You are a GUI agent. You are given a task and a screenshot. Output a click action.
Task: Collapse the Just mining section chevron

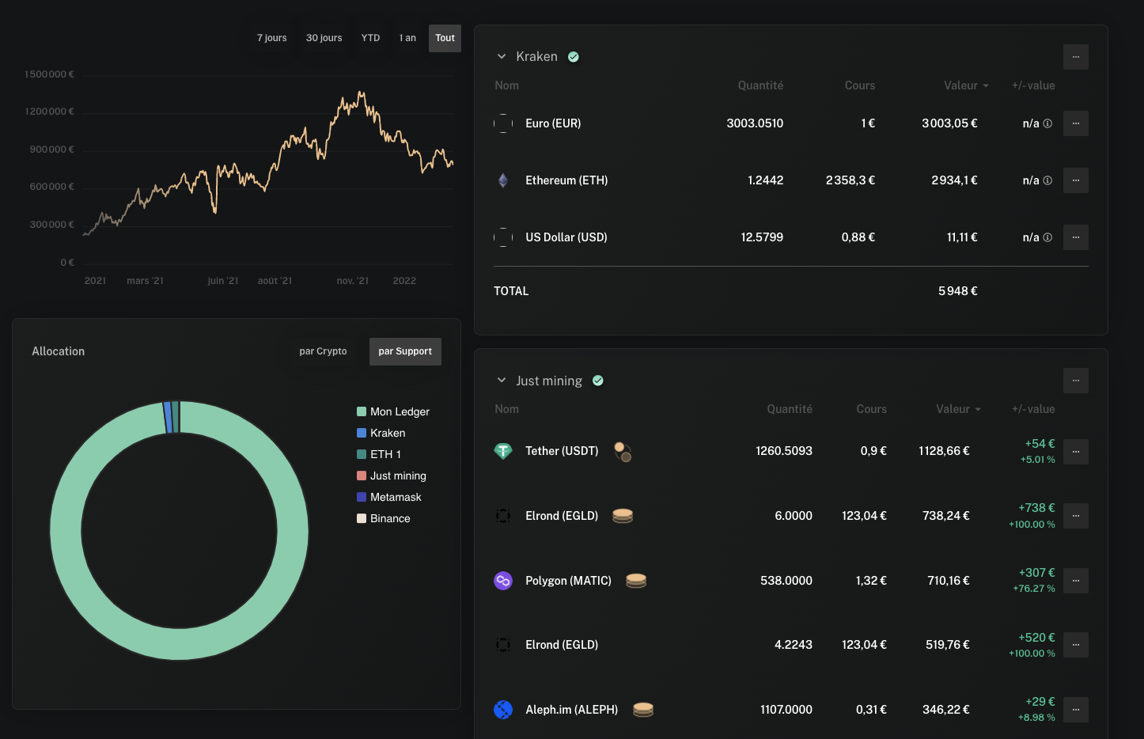pos(502,381)
